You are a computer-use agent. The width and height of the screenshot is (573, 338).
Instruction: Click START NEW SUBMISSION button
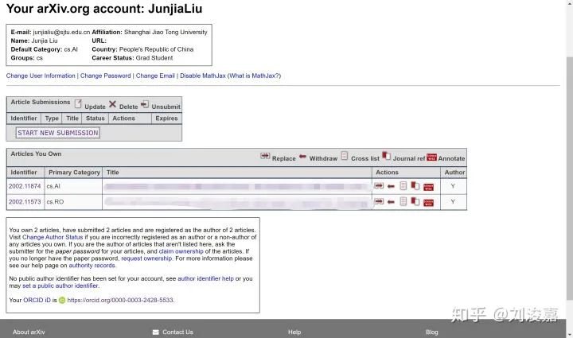[x=58, y=133]
